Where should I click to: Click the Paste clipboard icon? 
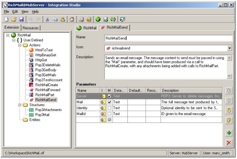coord(63,19)
